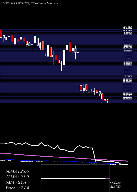The height and width of the screenshot is (192, 137).
Task: Select the 5MA : 21.4 label
Action: 16,182
